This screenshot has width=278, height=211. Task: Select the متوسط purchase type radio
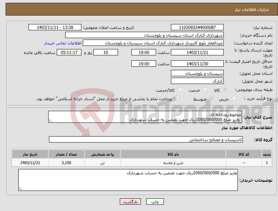211,98
